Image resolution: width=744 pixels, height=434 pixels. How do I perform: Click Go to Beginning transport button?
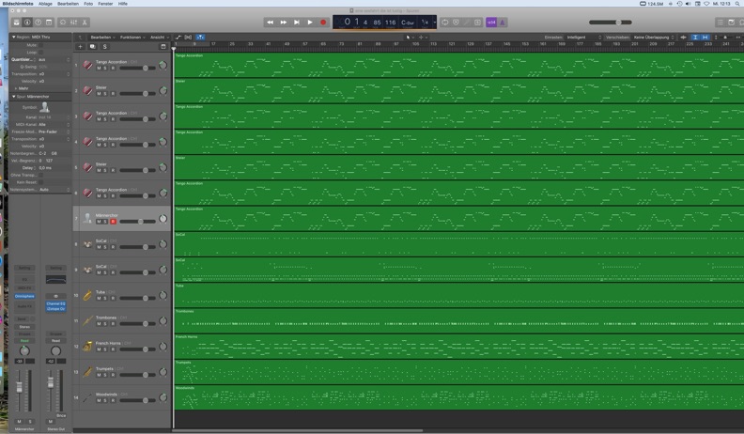coord(297,23)
